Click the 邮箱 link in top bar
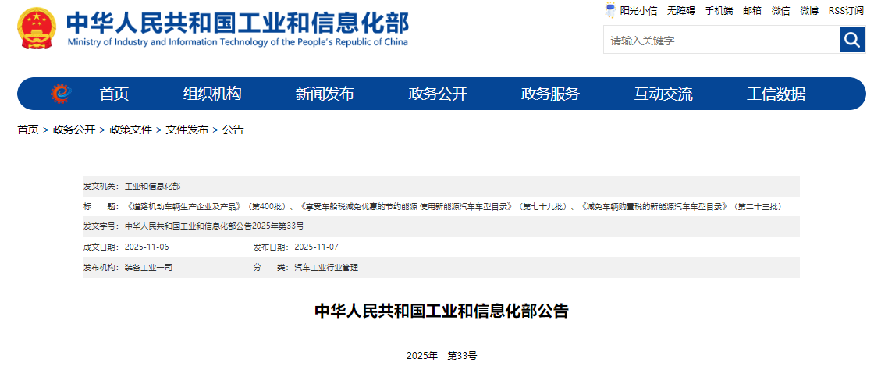Viewport: 874px width, 388px height. pos(752,11)
